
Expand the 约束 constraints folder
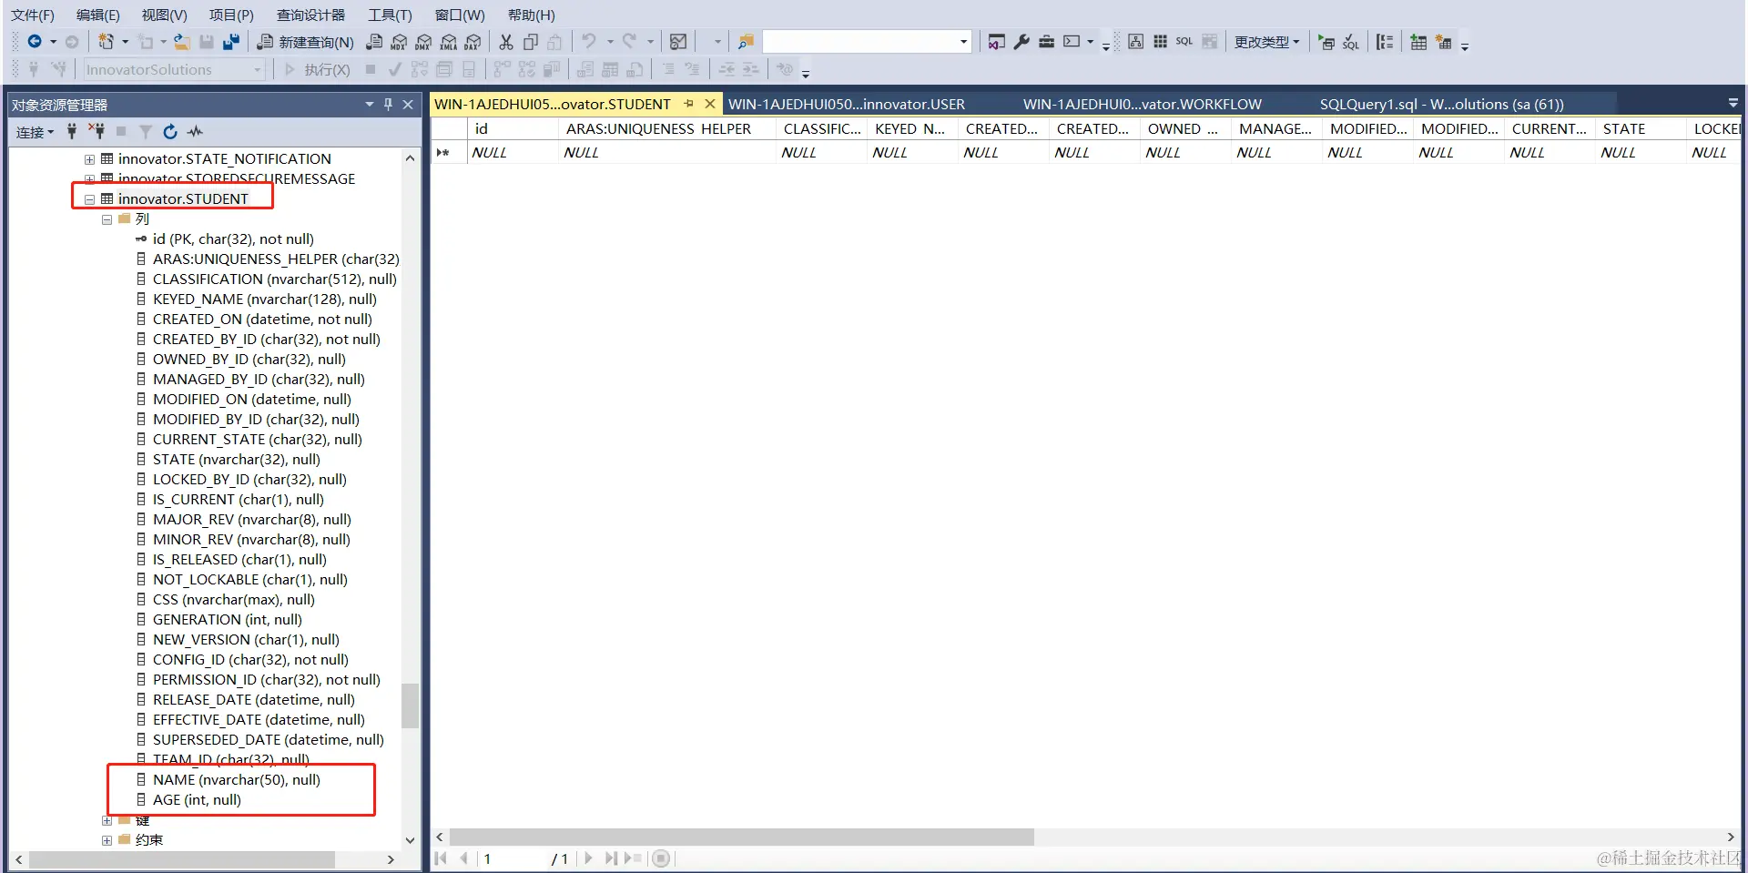(107, 840)
